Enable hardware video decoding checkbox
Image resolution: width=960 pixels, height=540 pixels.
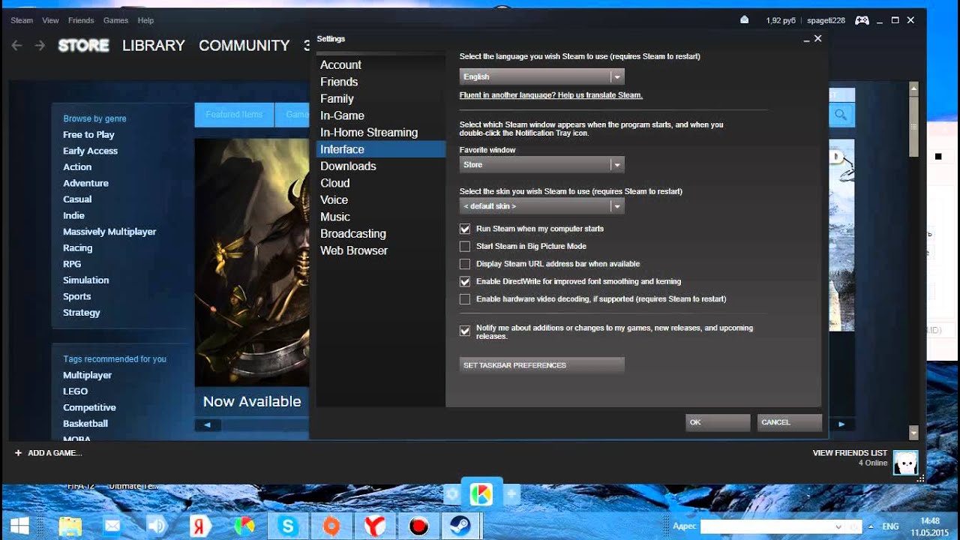click(x=465, y=299)
